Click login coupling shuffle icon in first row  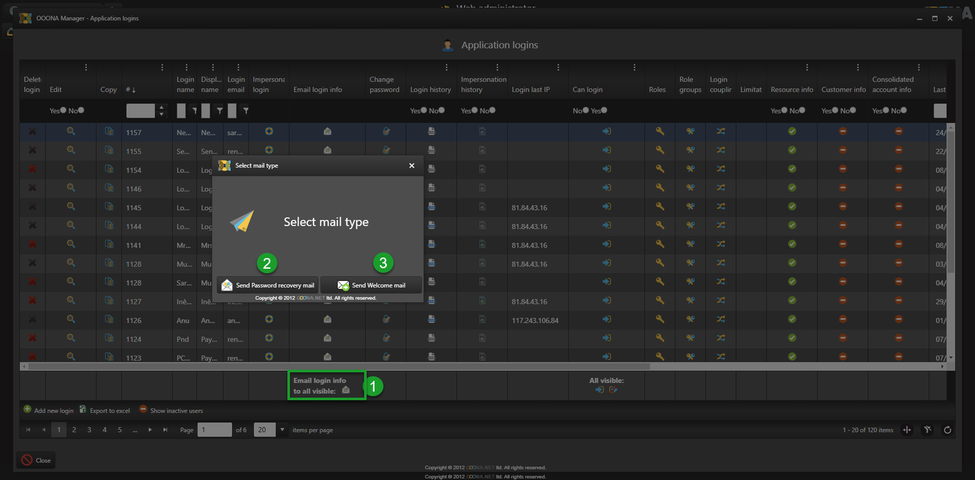pos(721,131)
